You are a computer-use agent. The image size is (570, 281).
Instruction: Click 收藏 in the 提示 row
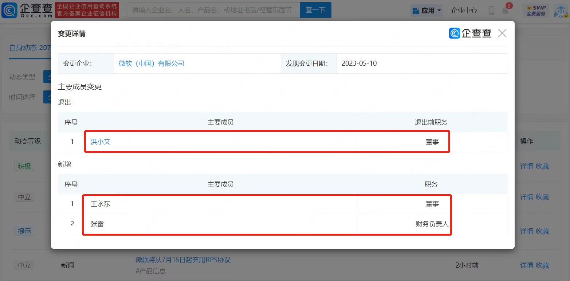pos(542,231)
